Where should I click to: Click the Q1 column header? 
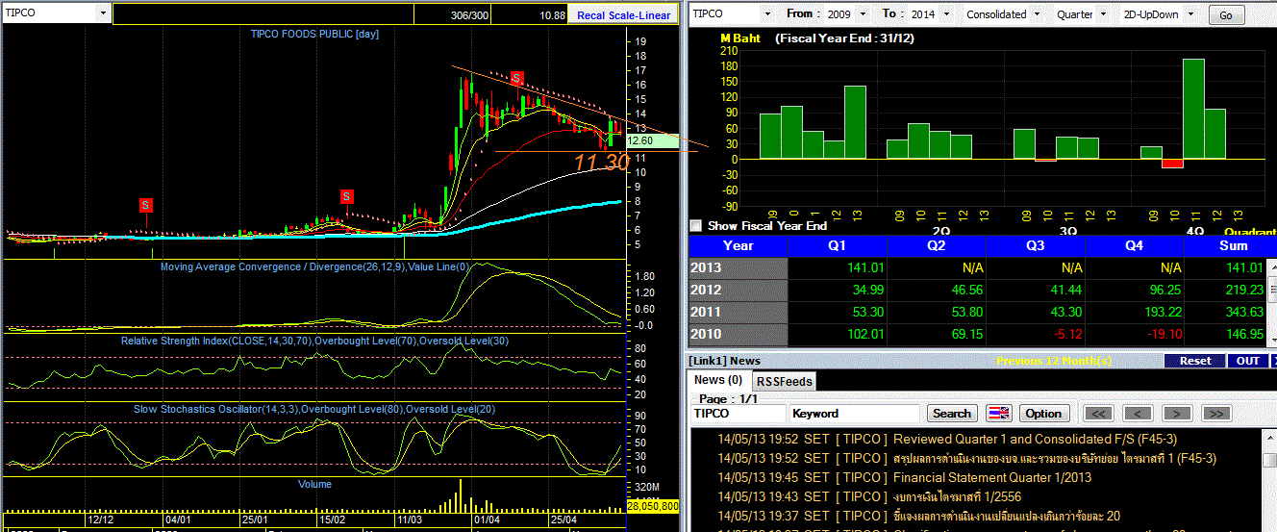coord(838,245)
